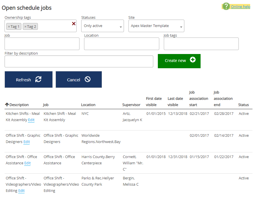Click the cancel circle-slash icon
253x199 pixels.
coord(87,80)
